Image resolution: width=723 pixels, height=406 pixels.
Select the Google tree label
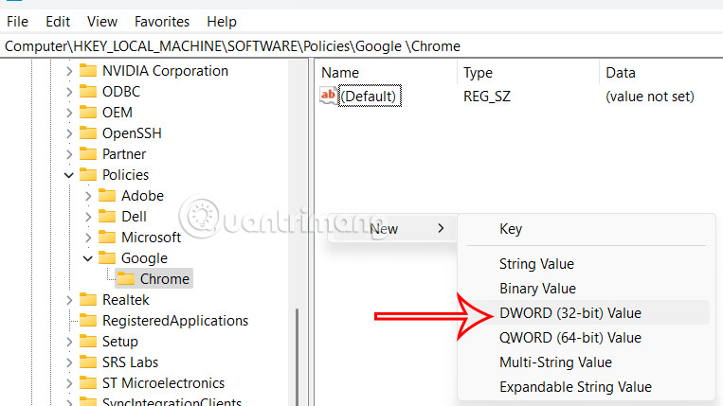click(144, 258)
